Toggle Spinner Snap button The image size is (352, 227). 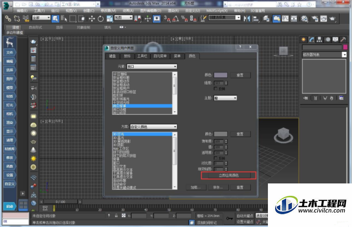click(193, 19)
